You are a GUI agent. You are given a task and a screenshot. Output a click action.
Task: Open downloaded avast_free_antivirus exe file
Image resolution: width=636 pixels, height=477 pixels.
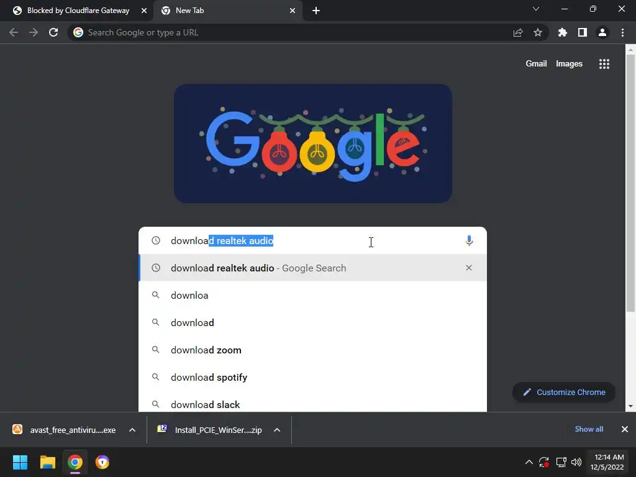click(x=65, y=430)
